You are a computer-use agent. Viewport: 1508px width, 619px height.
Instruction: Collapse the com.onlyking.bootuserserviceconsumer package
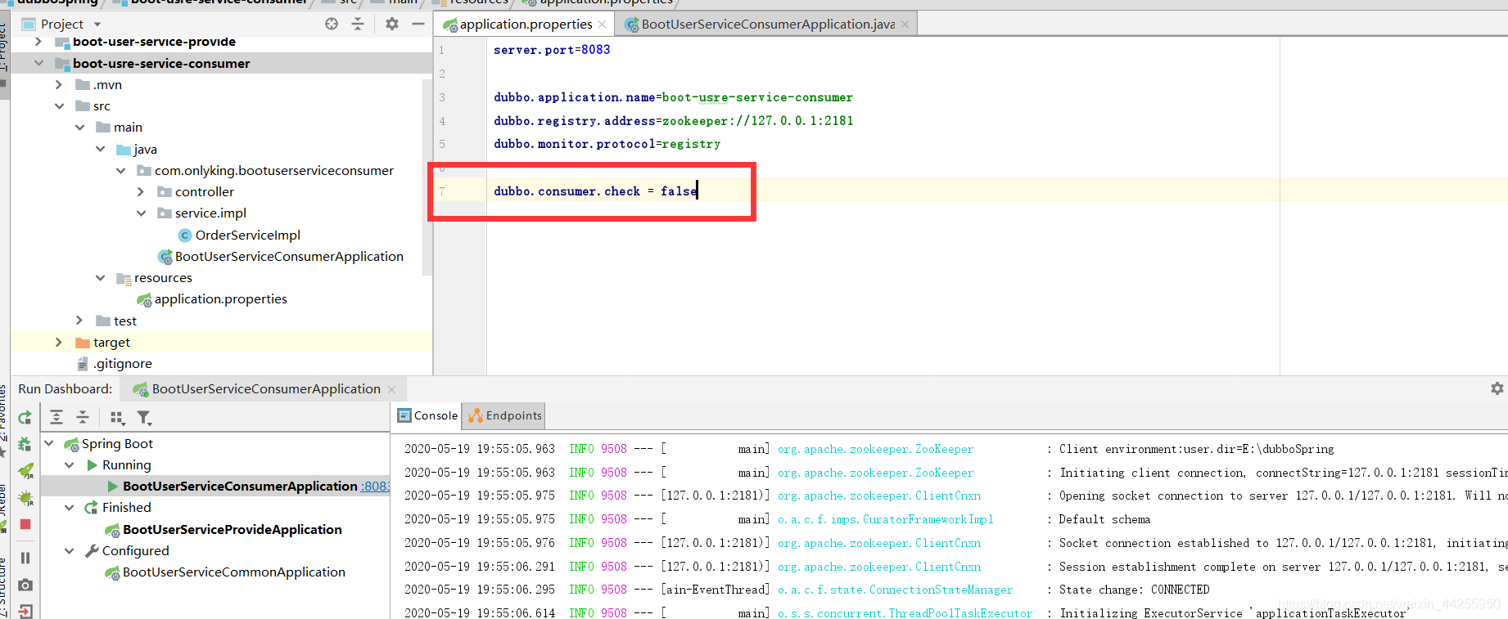pyautogui.click(x=120, y=170)
